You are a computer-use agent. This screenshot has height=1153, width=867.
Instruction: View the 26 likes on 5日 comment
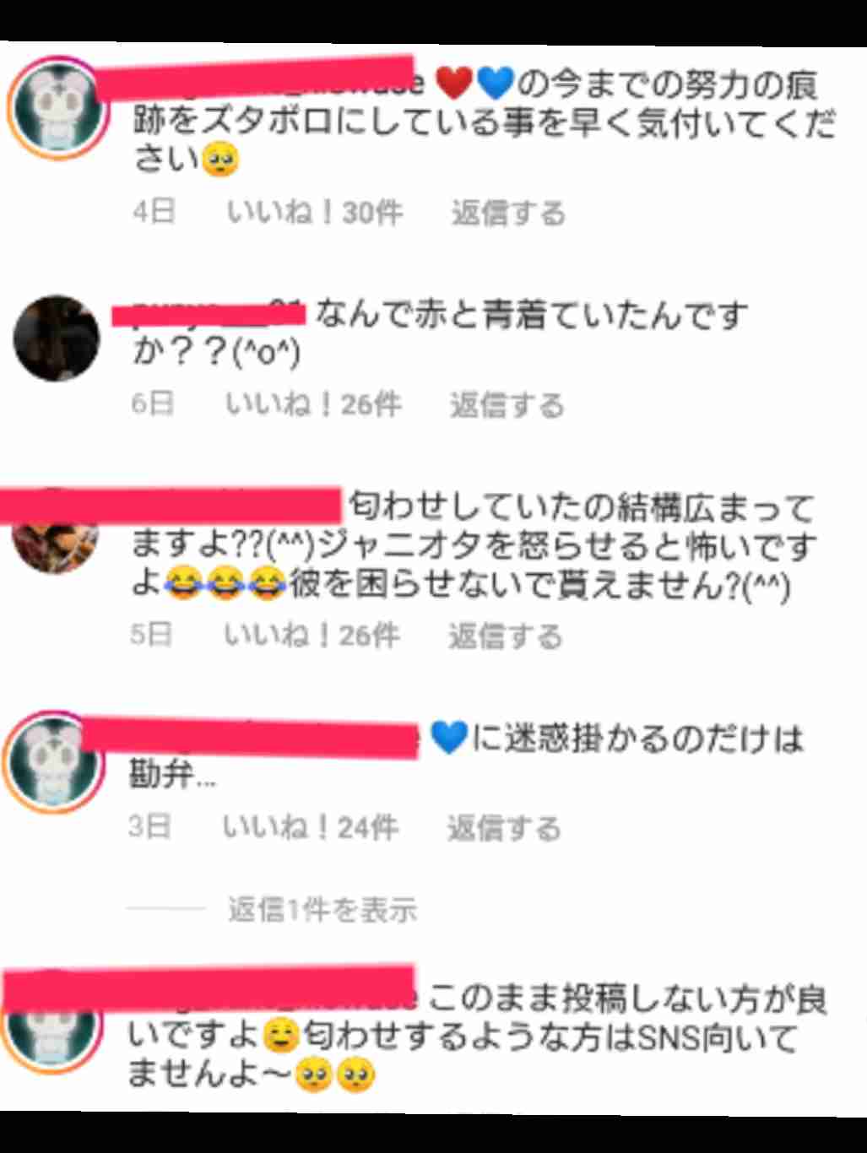pyautogui.click(x=312, y=636)
